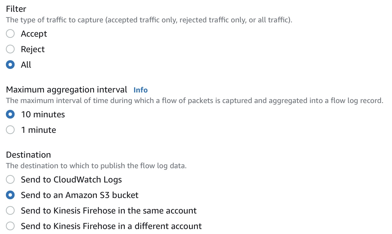Screen dimensions: 392x234
Task: Click the flow log record description text
Action: [195, 101]
